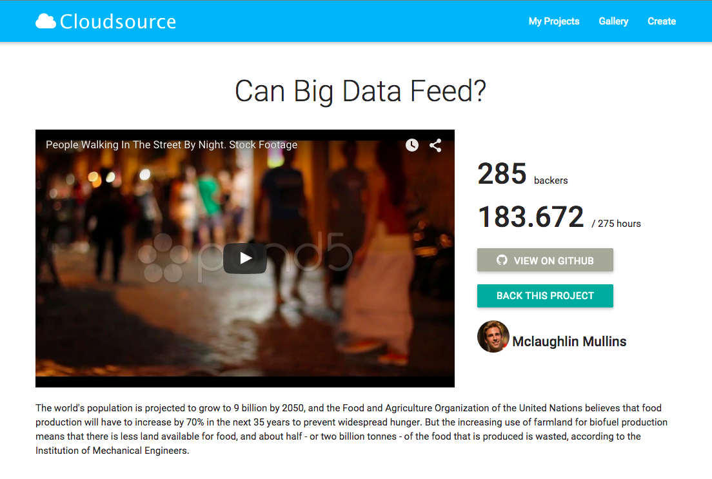
Task: Open the video share icon
Action: point(435,145)
